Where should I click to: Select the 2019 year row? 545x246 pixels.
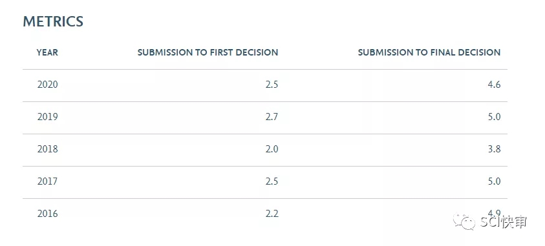(x=265, y=118)
